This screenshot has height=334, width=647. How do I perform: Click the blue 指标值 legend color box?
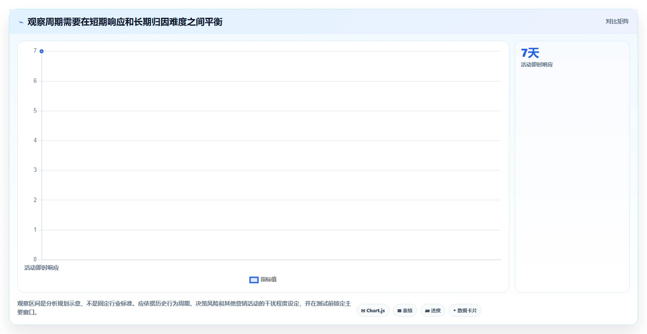click(x=254, y=280)
